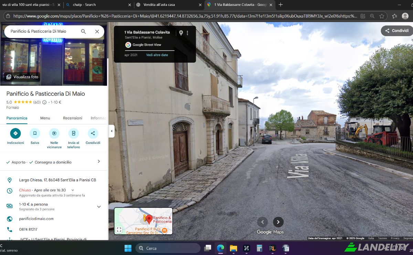413x255 pixels.
Task: Expand minimap with fullscreen corner icon
Action: pyautogui.click(x=119, y=230)
